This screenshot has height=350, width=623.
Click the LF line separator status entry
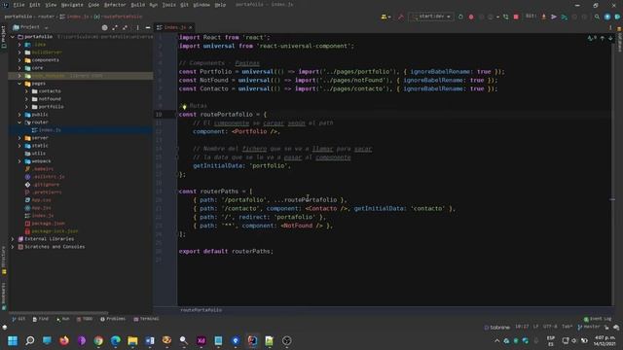[x=535, y=327]
